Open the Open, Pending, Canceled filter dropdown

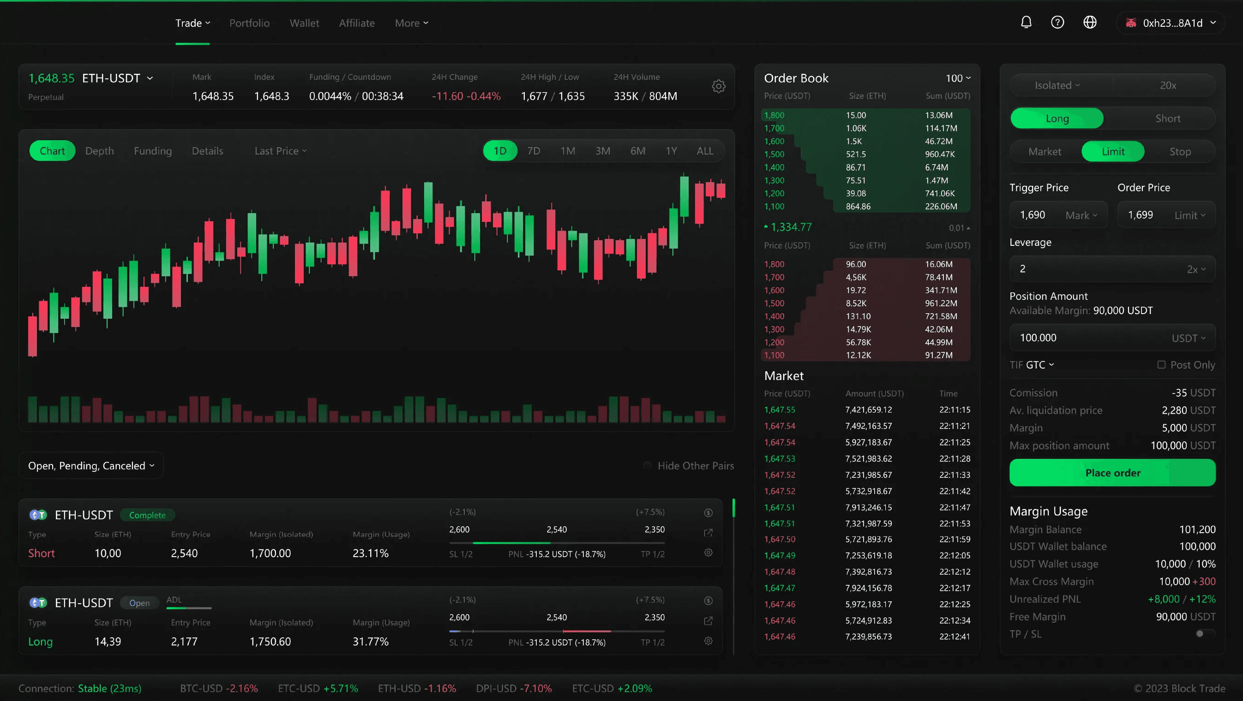(x=91, y=466)
